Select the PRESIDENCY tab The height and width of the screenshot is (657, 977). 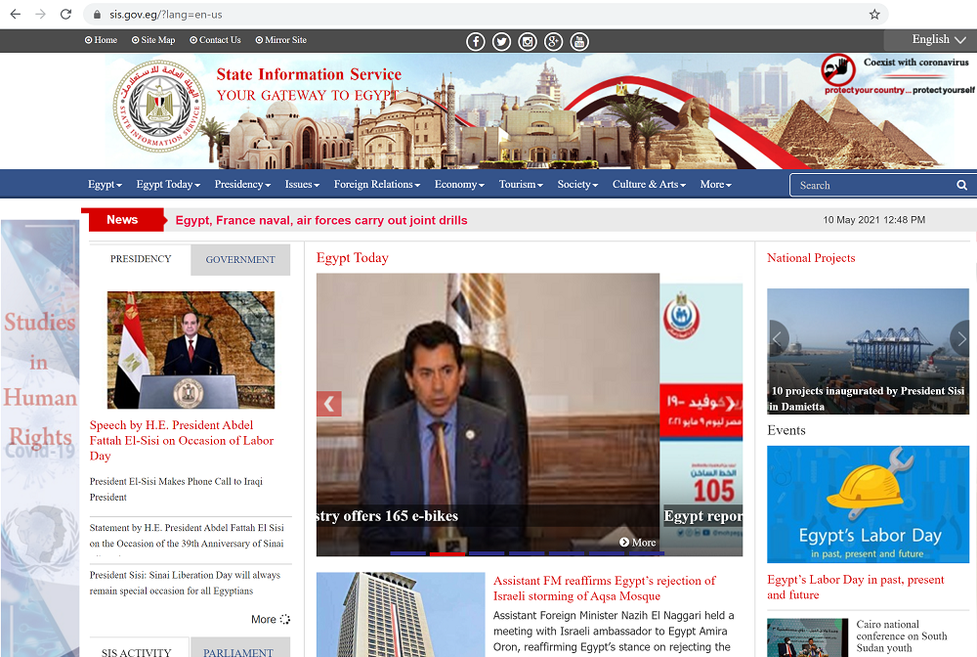click(140, 259)
